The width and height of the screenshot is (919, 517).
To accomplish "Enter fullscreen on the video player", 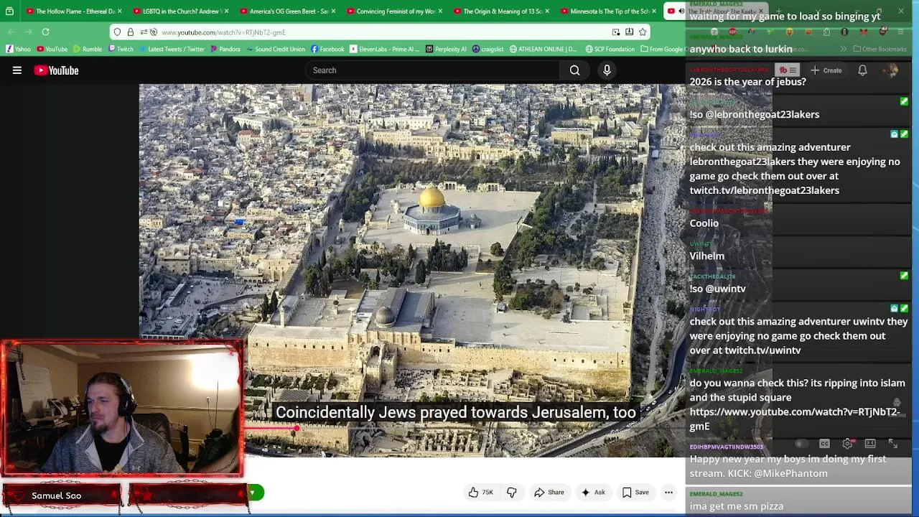I will 892,444.
